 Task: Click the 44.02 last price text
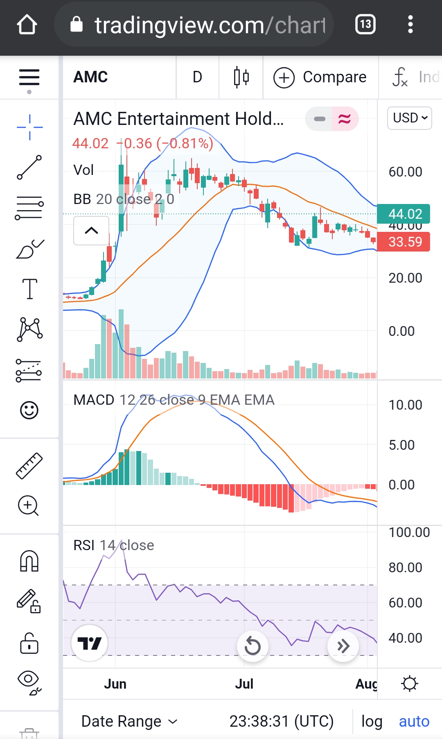click(90, 143)
